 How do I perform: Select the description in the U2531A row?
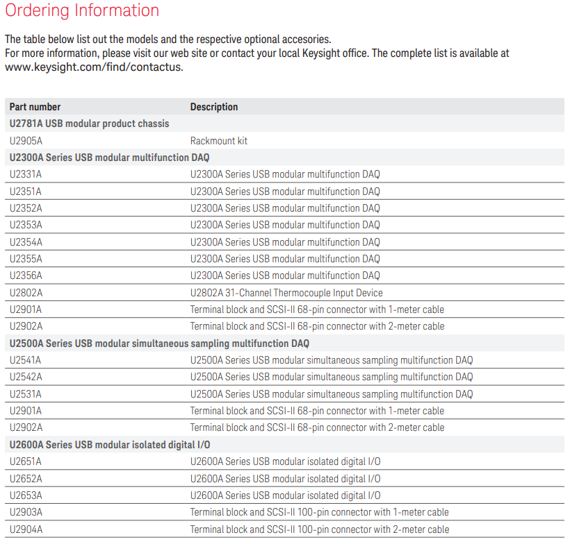coord(332,394)
